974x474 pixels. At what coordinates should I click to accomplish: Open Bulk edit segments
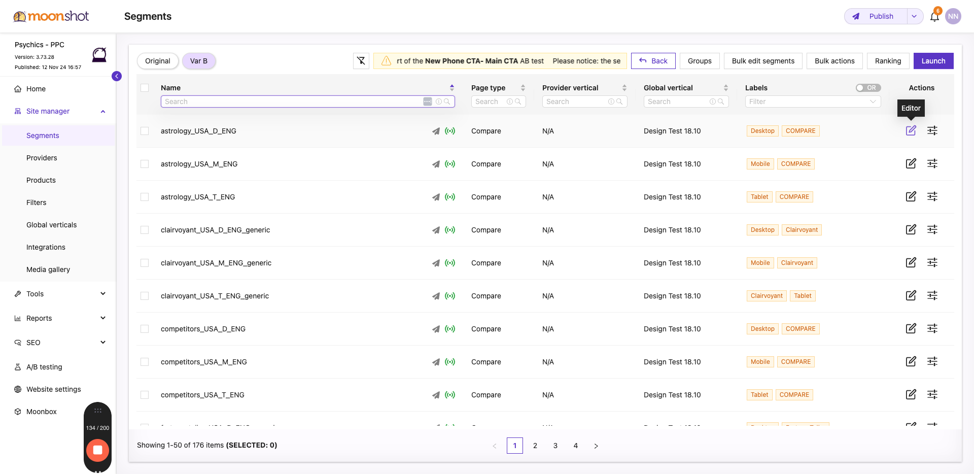(763, 61)
